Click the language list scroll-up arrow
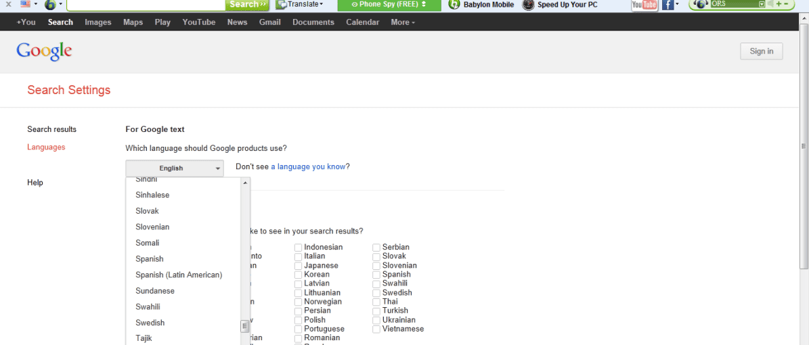Viewport: 809px width, 345px height. click(245, 183)
